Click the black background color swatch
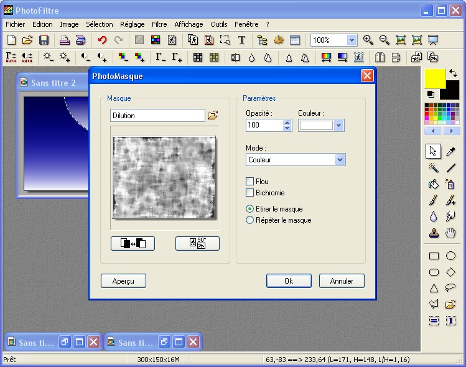The height and width of the screenshot is (367, 466). [452, 92]
